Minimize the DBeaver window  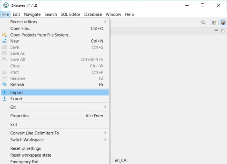click(x=187, y=5)
